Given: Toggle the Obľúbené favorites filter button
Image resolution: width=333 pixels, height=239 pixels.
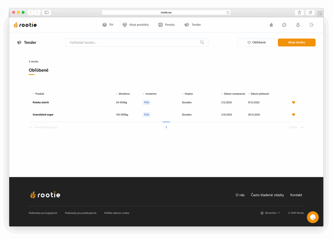Looking at the screenshot, I should [256, 42].
